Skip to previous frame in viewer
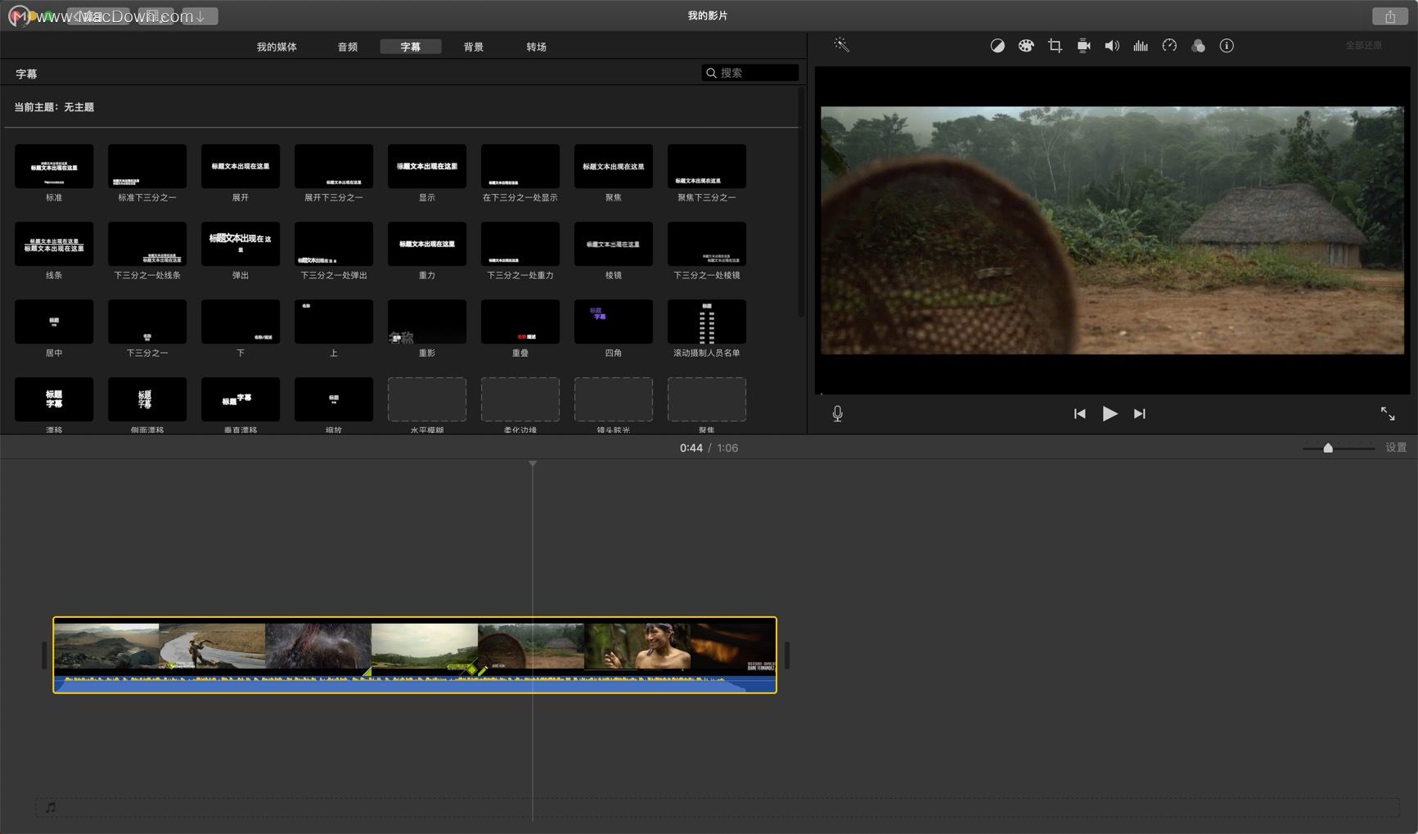Screen dimensions: 1418x834 coord(1079,413)
